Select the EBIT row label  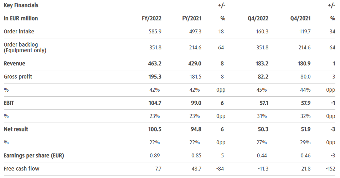coord(9,103)
